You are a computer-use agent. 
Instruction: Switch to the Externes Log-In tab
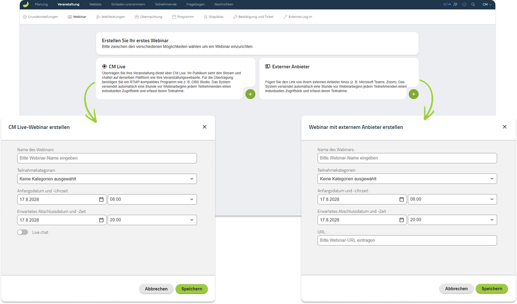[298, 17]
